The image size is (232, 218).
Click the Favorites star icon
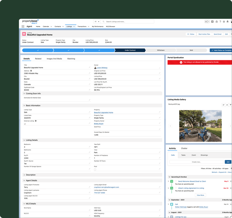coord(206,22)
